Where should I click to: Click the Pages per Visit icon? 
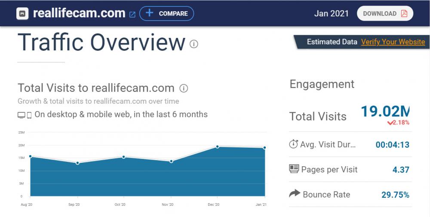(x=294, y=169)
